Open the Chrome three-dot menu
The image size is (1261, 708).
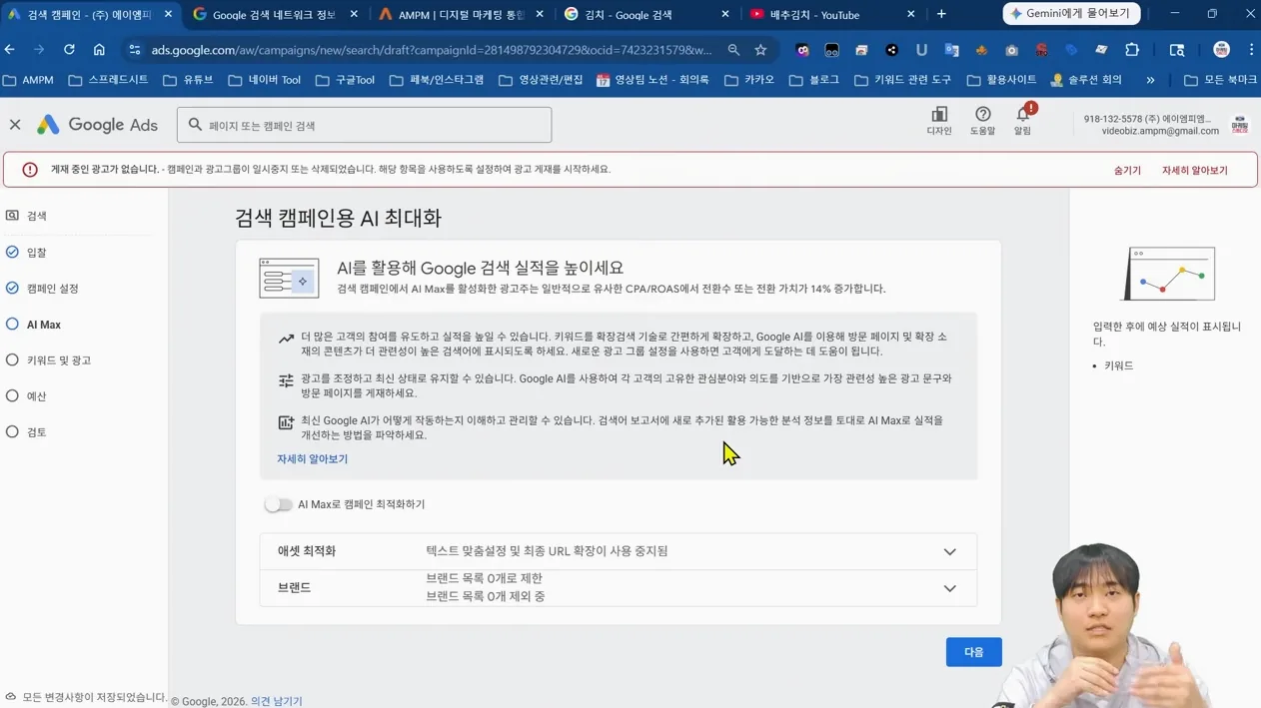(1251, 50)
